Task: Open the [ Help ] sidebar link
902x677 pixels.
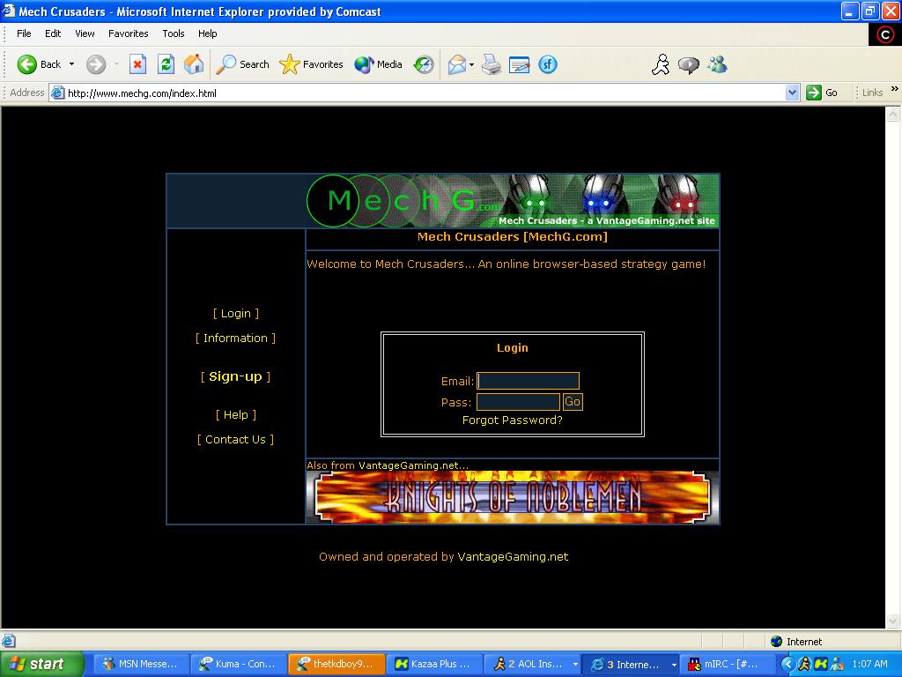Action: click(236, 414)
